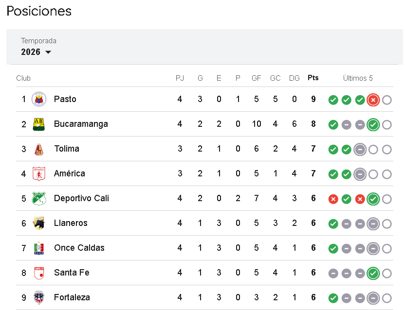Screen dimensions: 405x310
Task: Click the Pts column header
Action: (x=313, y=78)
